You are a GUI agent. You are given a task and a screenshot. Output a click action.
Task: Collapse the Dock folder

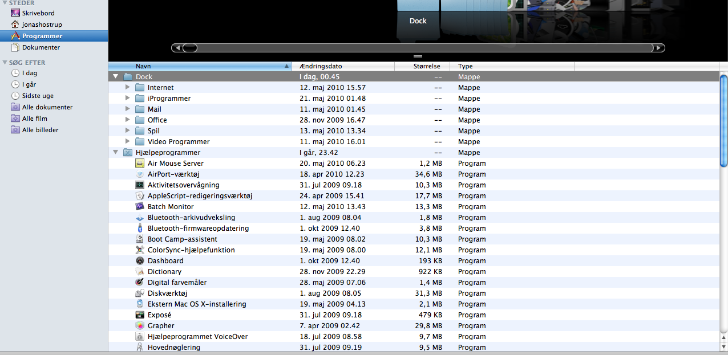click(116, 77)
